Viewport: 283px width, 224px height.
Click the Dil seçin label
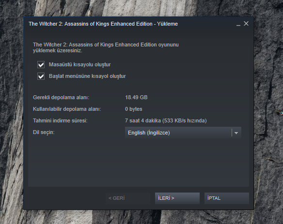click(x=44, y=132)
